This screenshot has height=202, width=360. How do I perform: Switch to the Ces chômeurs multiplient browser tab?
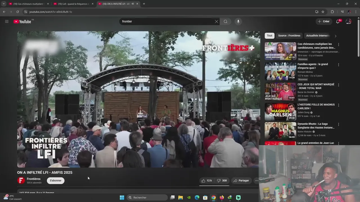coord(28,4)
